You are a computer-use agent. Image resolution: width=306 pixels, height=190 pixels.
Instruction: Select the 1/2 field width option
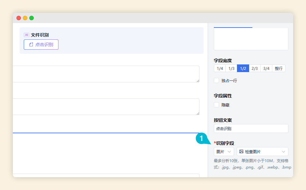243,68
